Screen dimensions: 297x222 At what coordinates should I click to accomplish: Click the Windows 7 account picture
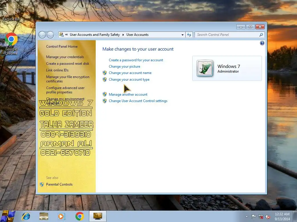tap(205, 68)
